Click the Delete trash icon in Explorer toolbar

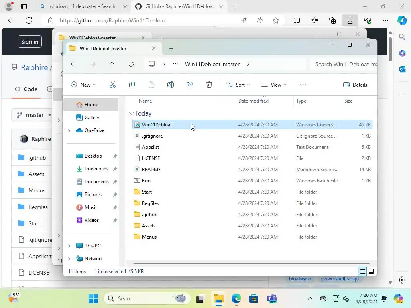coord(209,85)
